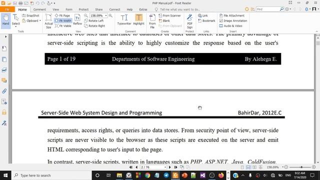Rotate the page left
Image resolution: width=320 pixels, height=180 pixels.
point(94,20)
